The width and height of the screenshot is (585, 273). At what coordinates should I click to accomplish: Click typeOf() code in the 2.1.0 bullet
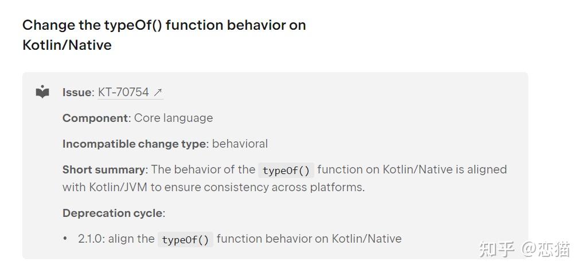[185, 240]
